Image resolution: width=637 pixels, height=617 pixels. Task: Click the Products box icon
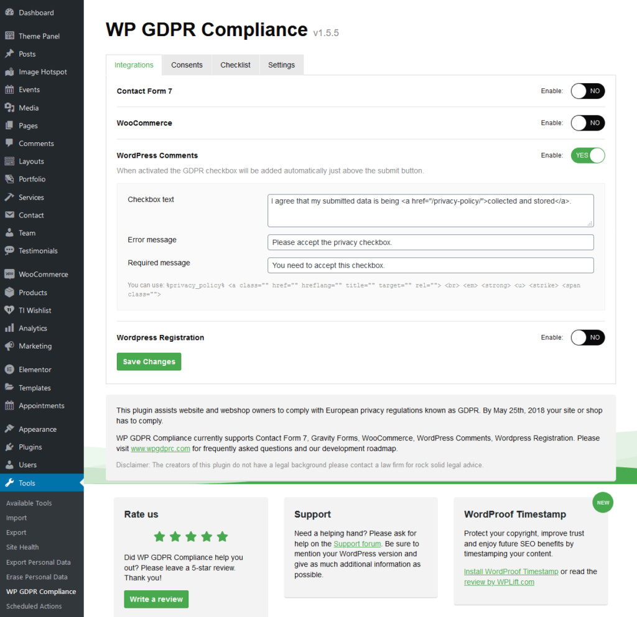(x=9, y=292)
